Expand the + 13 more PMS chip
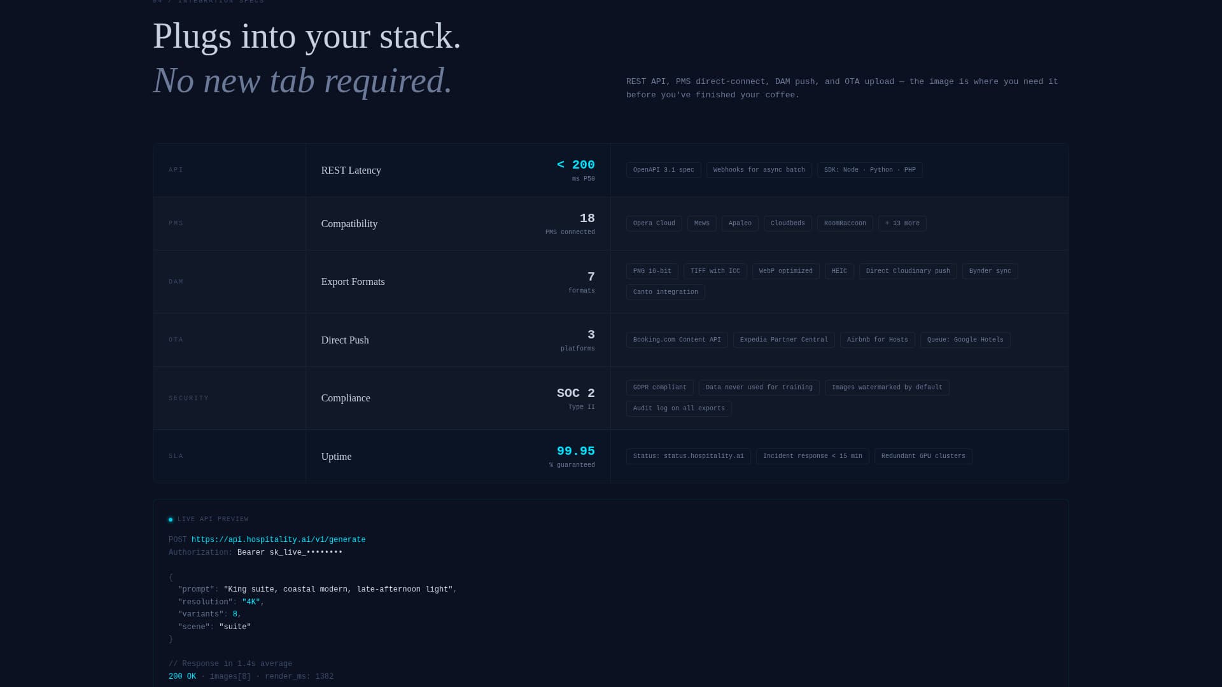 coord(902,223)
